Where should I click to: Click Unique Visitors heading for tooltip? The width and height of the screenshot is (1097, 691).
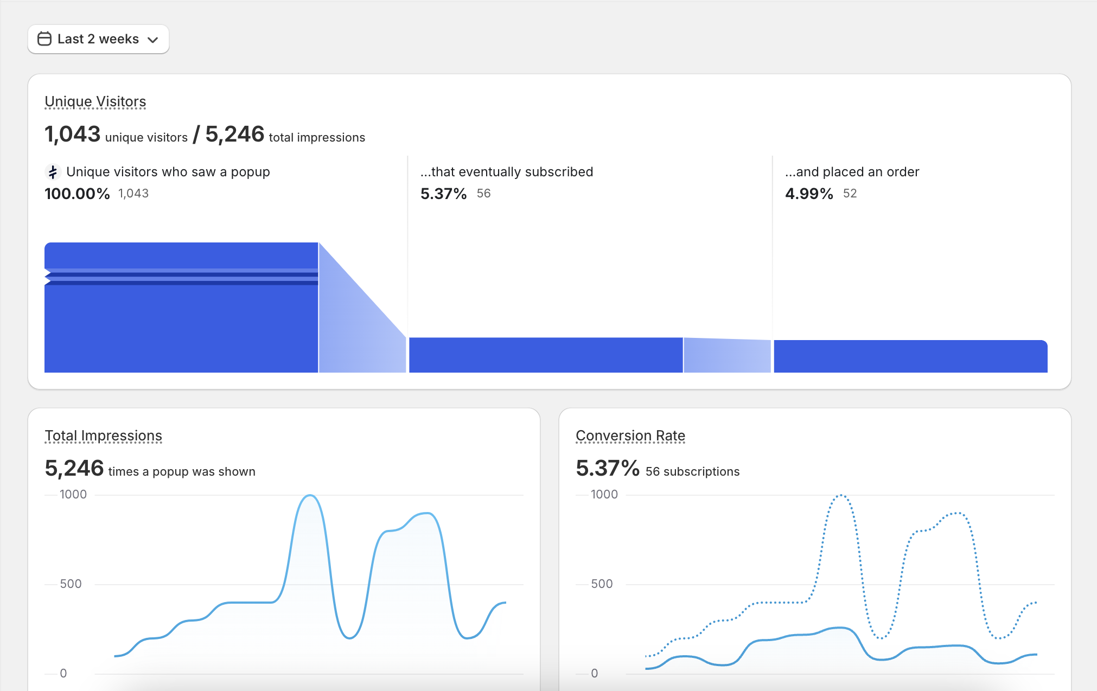point(95,101)
